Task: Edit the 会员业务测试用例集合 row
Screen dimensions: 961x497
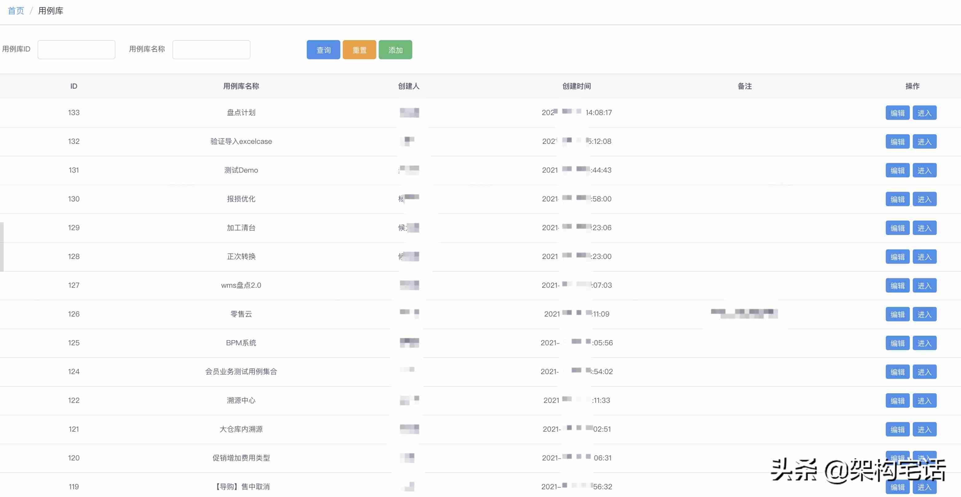Action: pyautogui.click(x=898, y=372)
